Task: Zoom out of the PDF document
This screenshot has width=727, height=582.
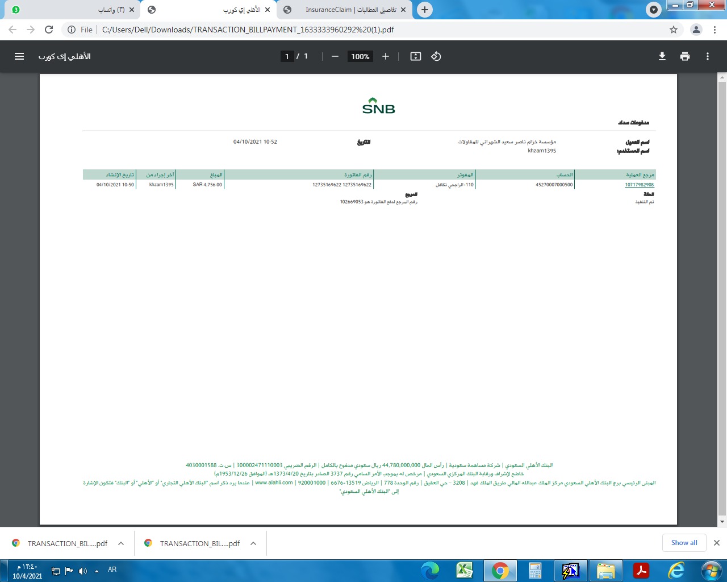Action: pyautogui.click(x=335, y=56)
